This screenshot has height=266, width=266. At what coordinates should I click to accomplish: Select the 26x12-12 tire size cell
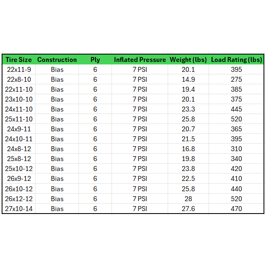click(19, 199)
